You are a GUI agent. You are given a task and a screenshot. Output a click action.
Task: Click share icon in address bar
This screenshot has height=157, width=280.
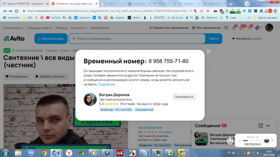point(201,11)
